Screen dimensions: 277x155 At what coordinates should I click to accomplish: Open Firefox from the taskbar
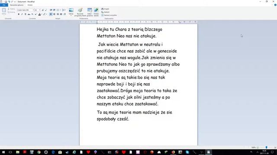[x=173, y=152]
